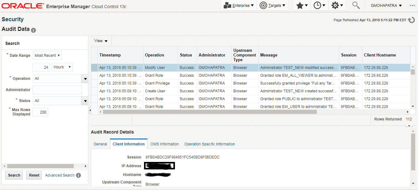Select the row granting role EM_ALL_VIEWER
This screenshot has width=418, height=190.
[251, 76]
